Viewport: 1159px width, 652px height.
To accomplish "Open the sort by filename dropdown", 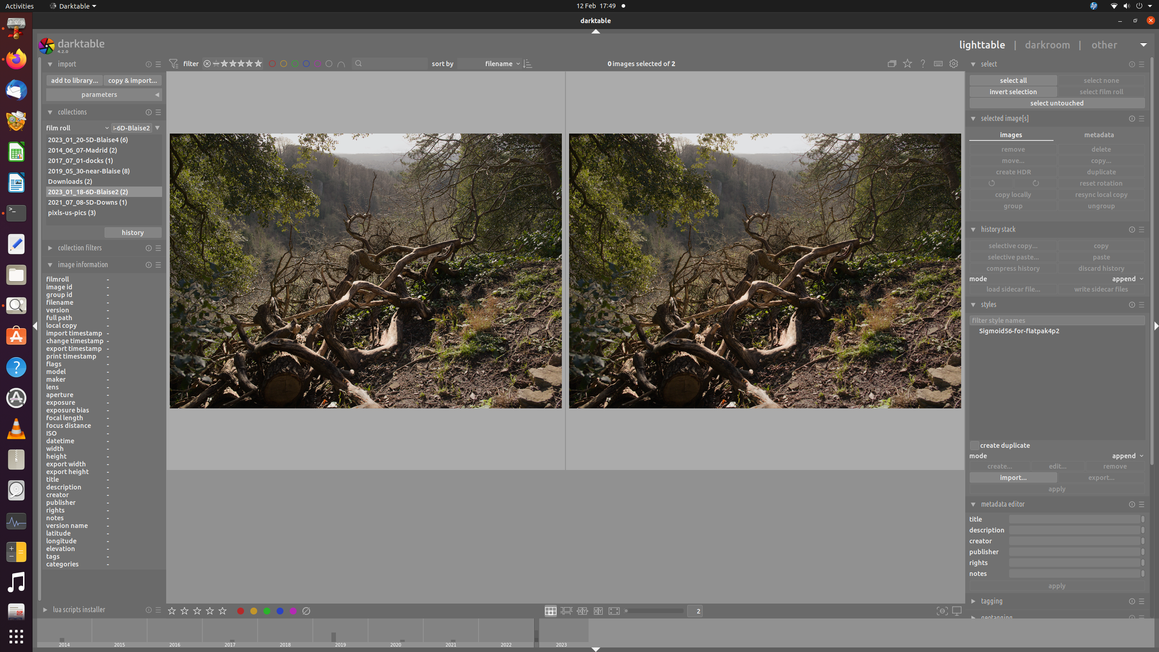I will tap(498, 64).
